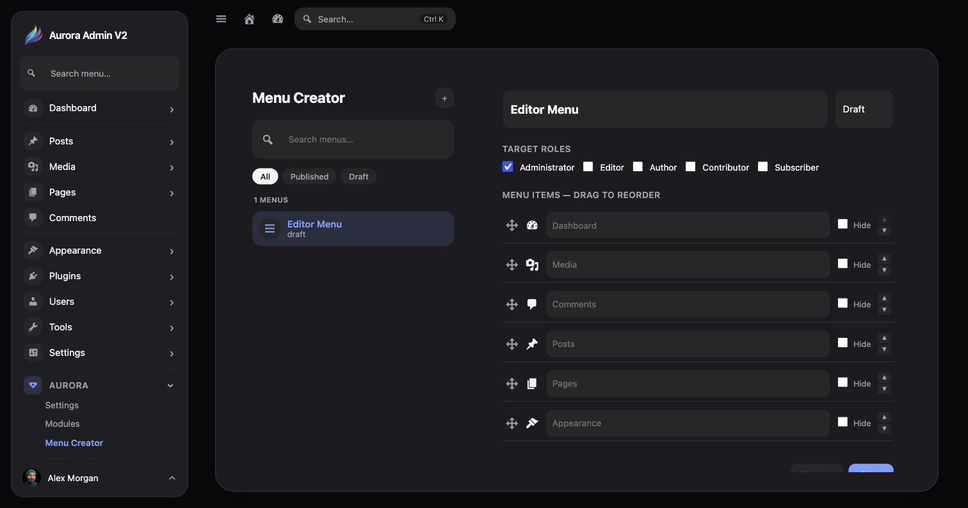968x508 pixels.
Task: Expand the Plugins sidebar chevron
Action: pyautogui.click(x=172, y=277)
